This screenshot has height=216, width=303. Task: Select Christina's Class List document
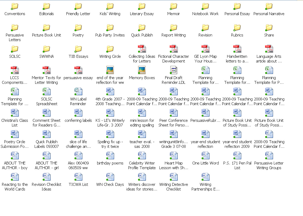pos(15,113)
